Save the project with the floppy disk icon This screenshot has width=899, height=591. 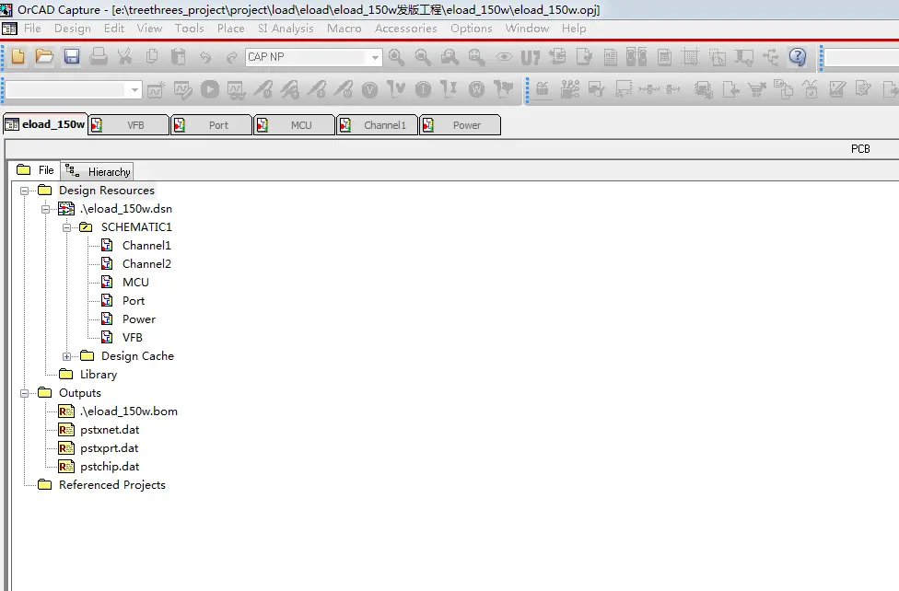point(72,57)
